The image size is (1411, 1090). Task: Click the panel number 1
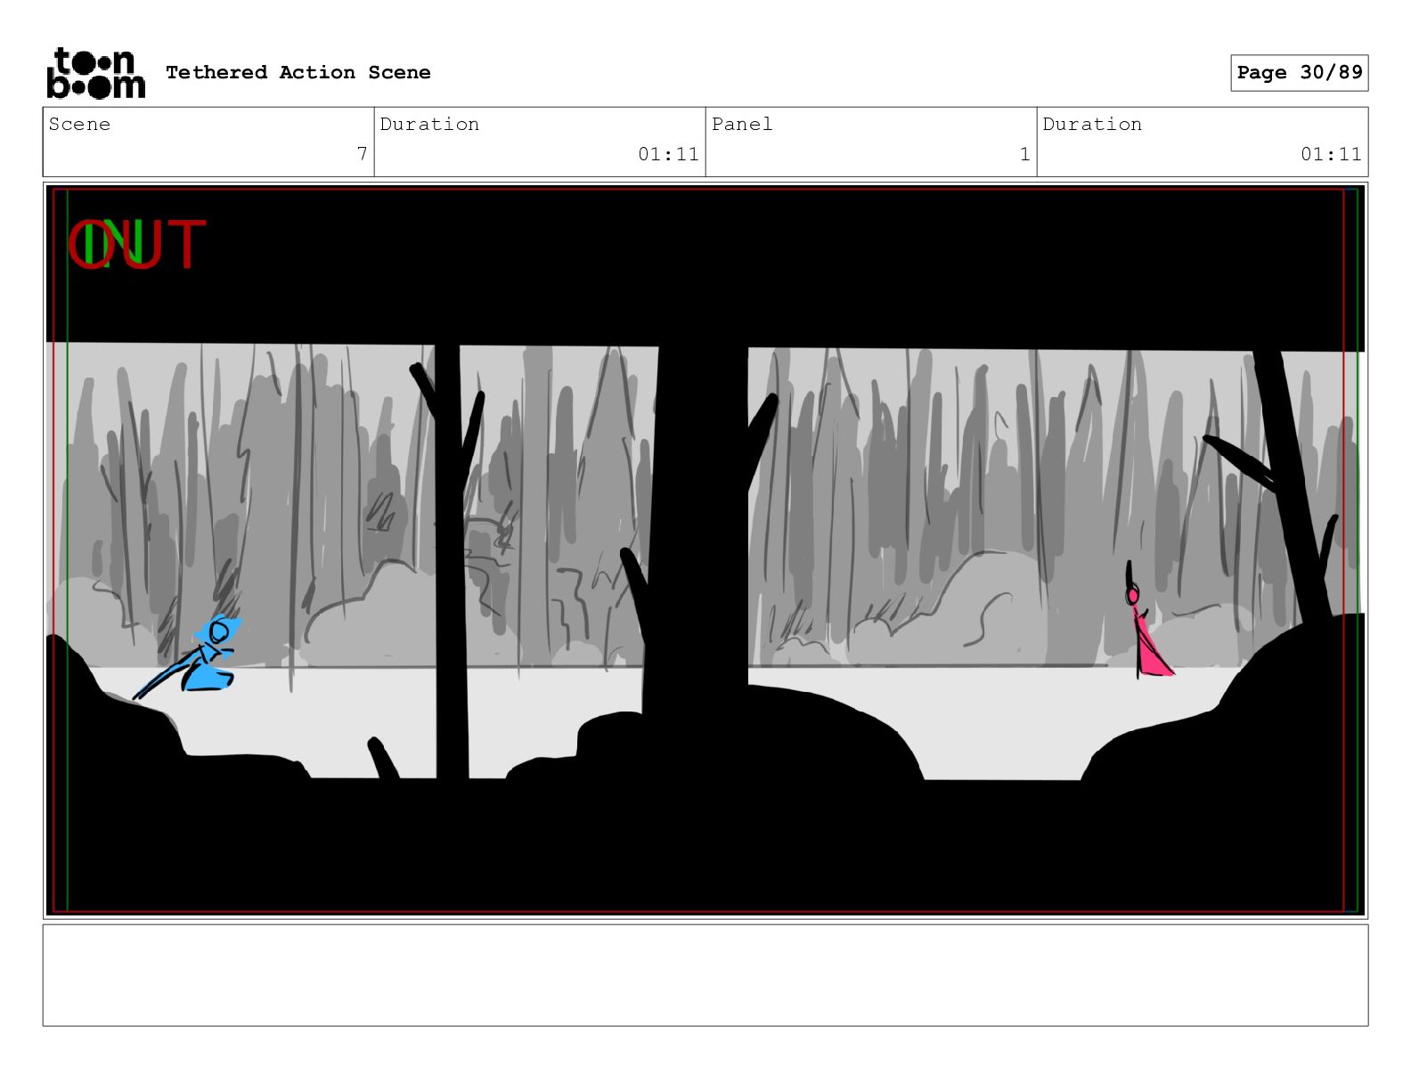point(1024,154)
